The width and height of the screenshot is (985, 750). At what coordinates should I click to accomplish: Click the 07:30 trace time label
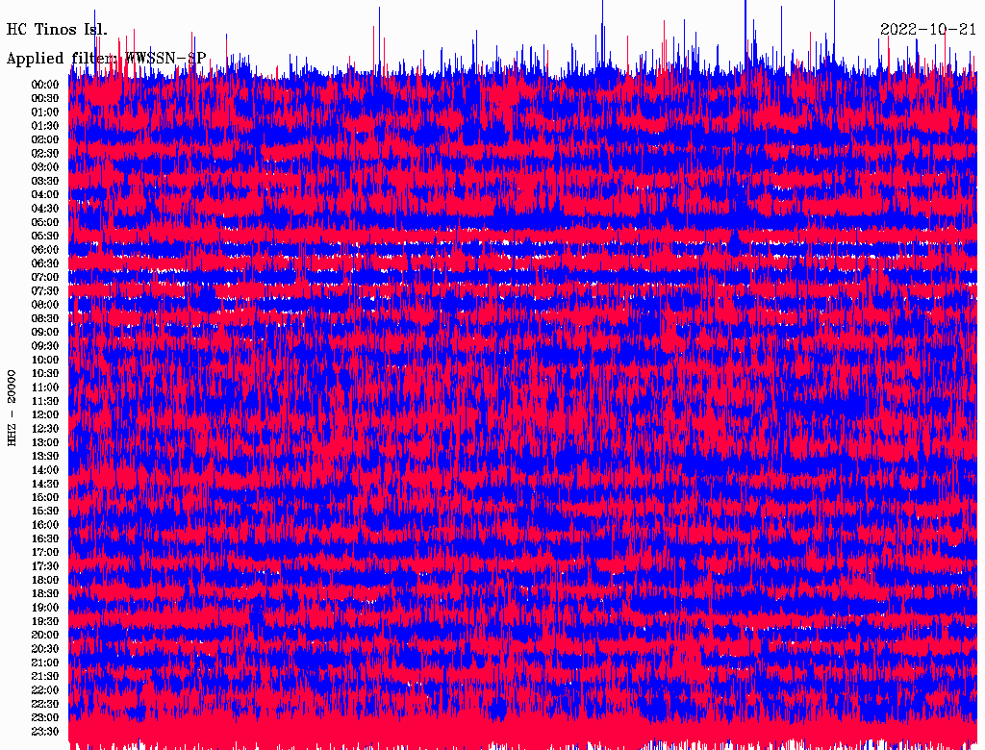(x=45, y=291)
